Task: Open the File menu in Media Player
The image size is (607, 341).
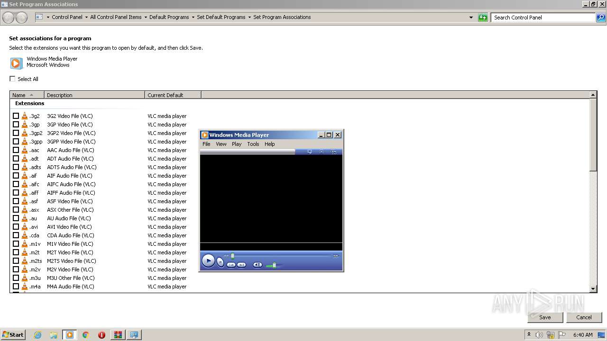Action: point(206,144)
